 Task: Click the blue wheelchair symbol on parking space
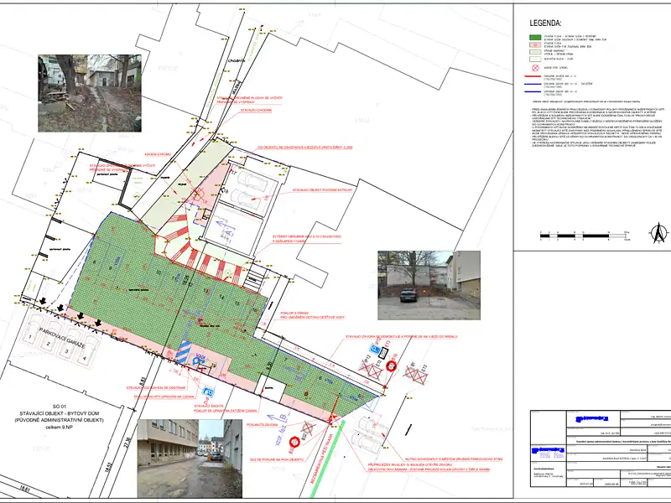pyautogui.click(x=198, y=362)
